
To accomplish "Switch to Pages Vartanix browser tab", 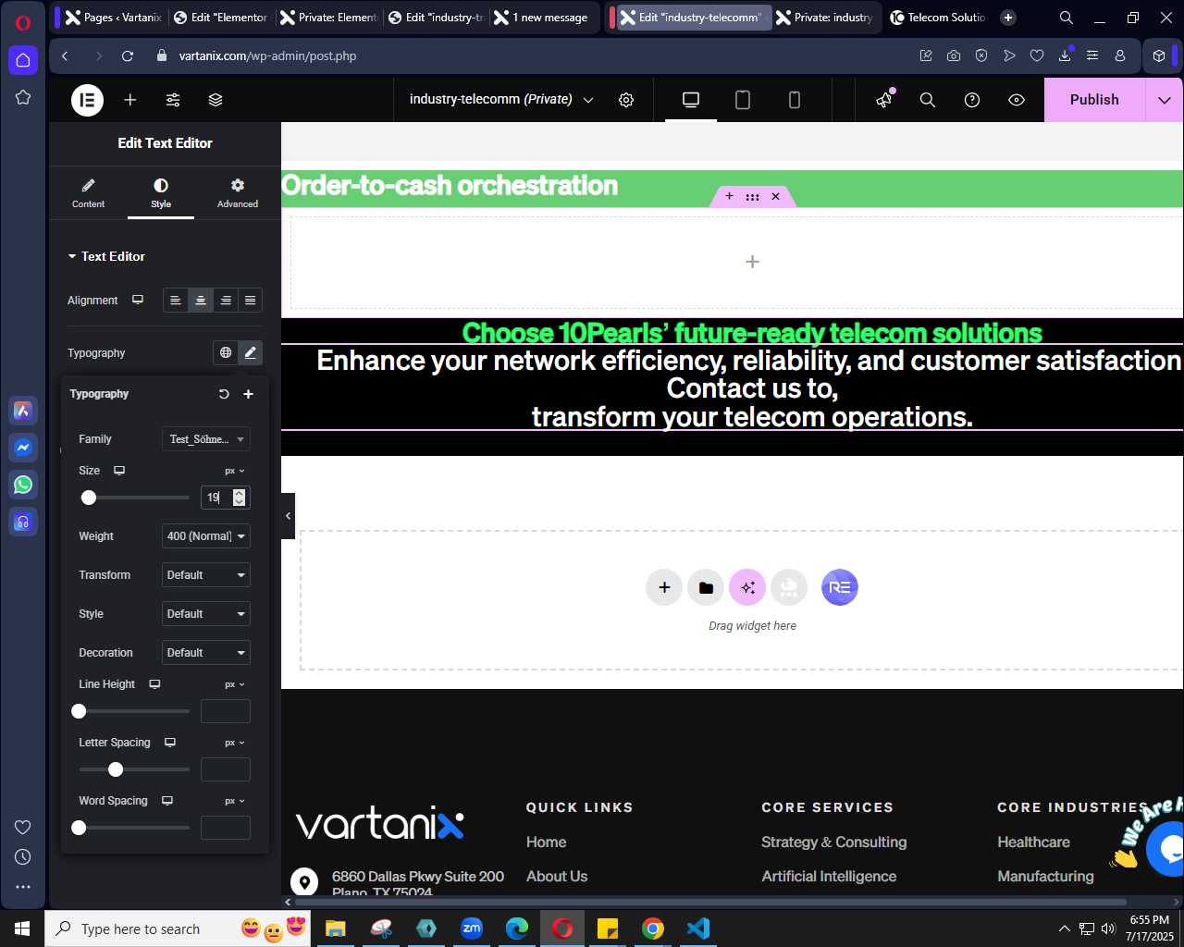I will (112, 18).
